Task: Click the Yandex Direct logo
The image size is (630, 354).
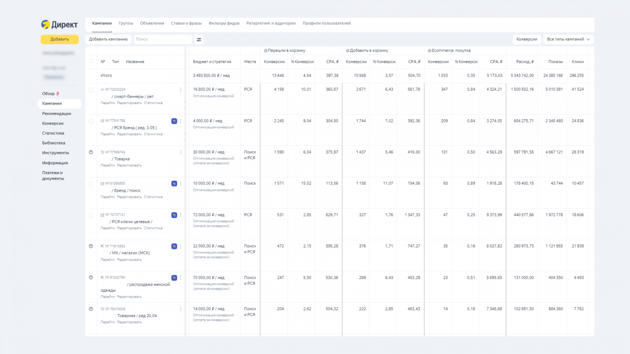Action: point(59,24)
